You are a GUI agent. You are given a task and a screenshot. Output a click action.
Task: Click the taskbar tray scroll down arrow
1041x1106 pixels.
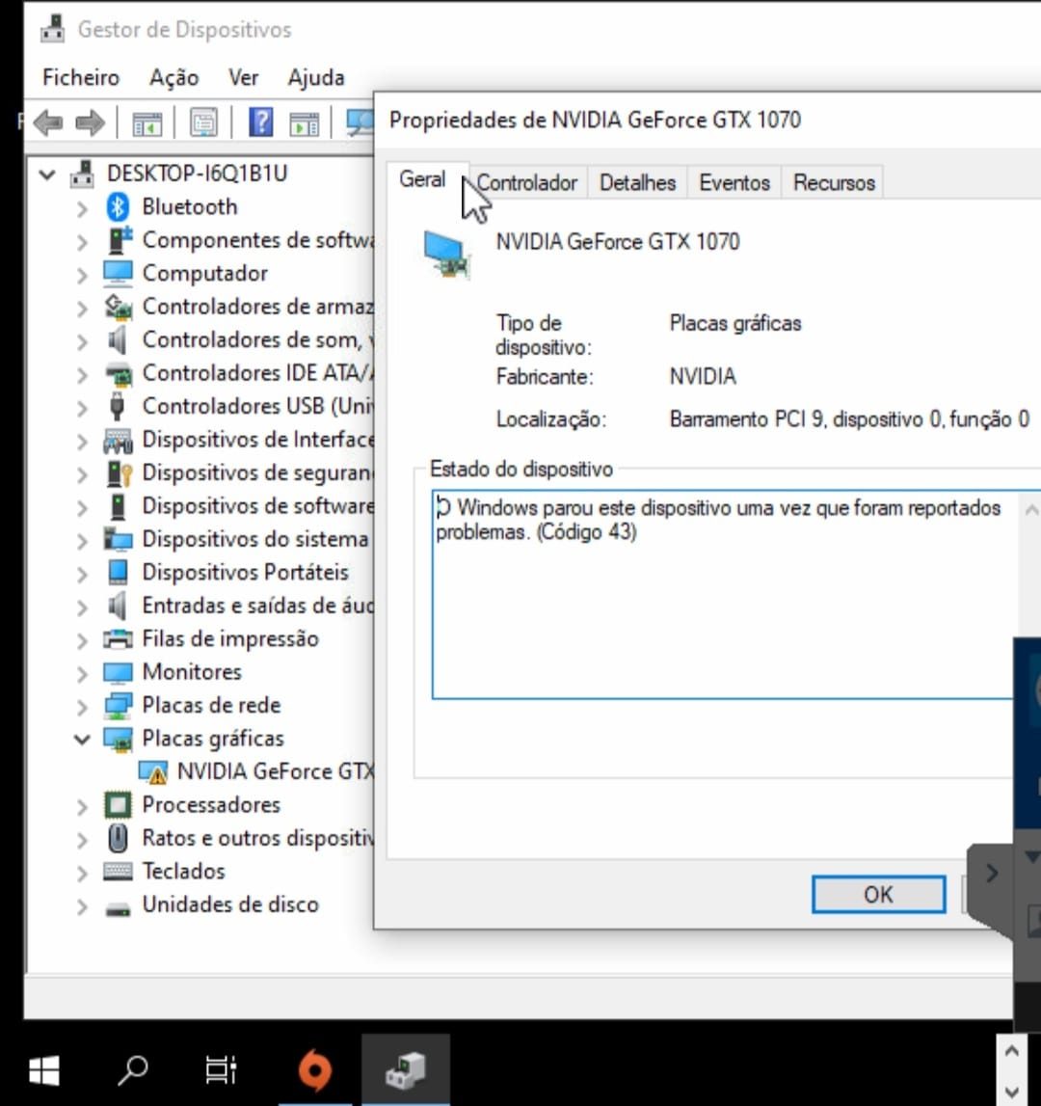[1012, 1092]
